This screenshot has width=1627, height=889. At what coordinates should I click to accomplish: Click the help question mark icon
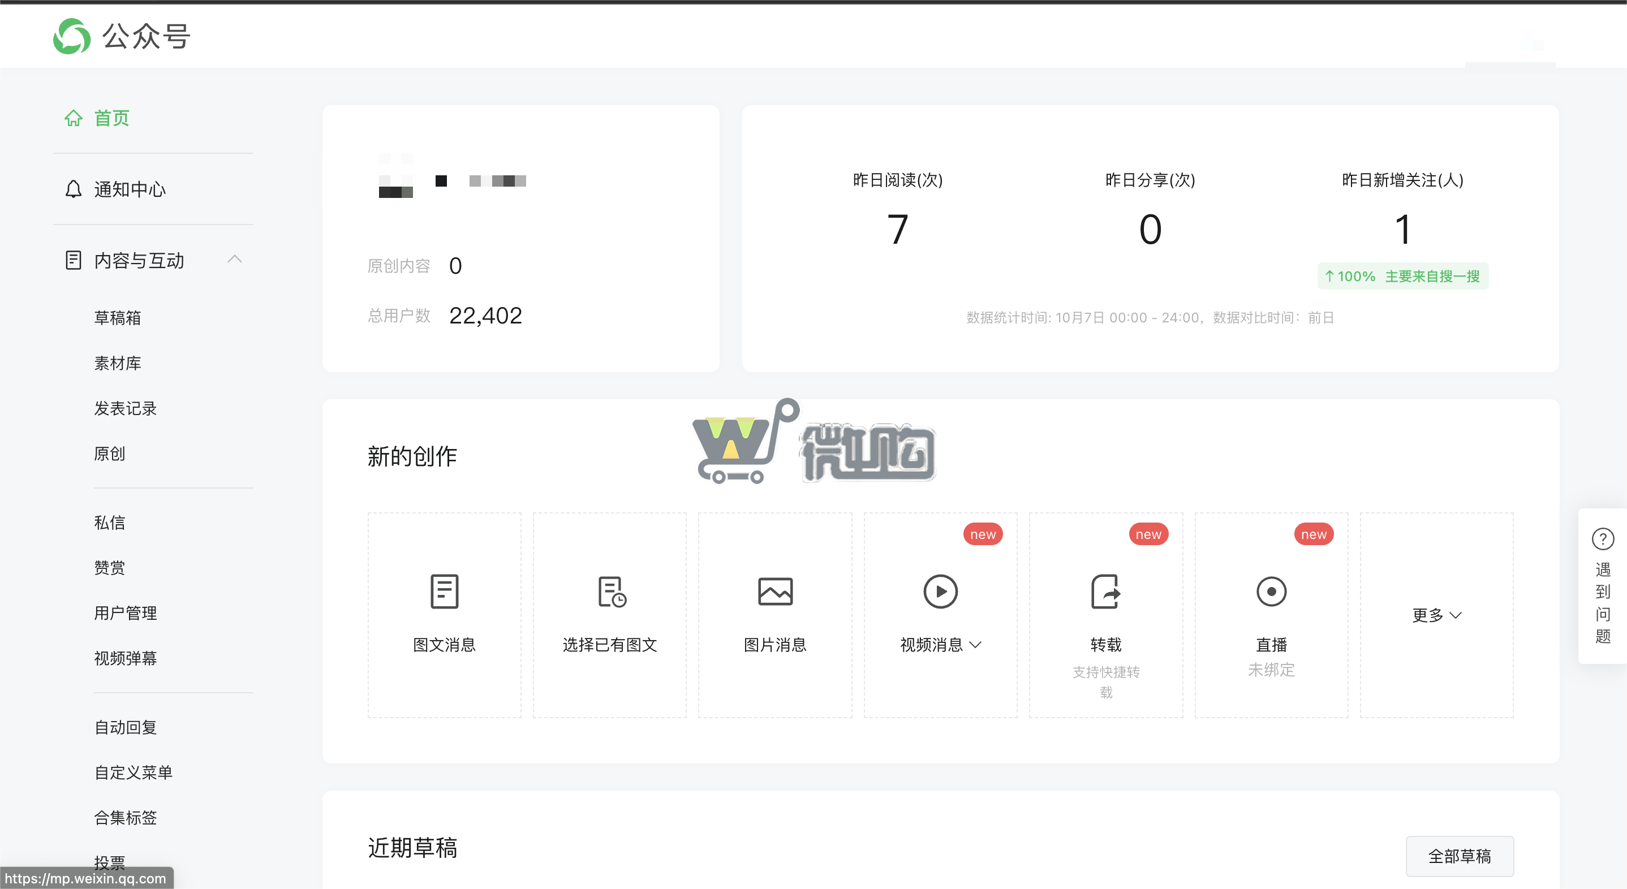(1602, 538)
